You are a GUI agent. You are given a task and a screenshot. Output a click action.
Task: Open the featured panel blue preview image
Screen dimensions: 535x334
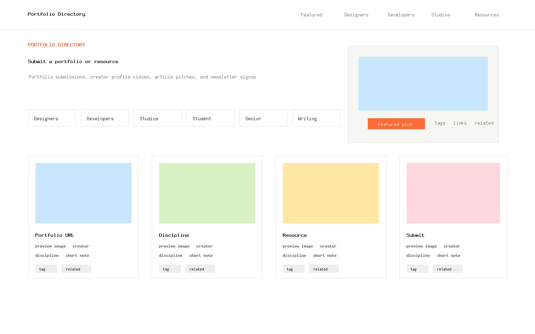click(423, 83)
